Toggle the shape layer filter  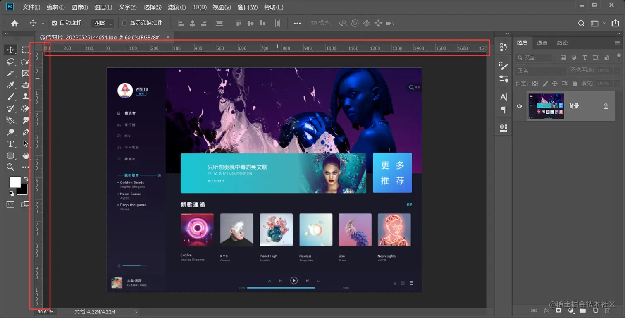[596, 57]
